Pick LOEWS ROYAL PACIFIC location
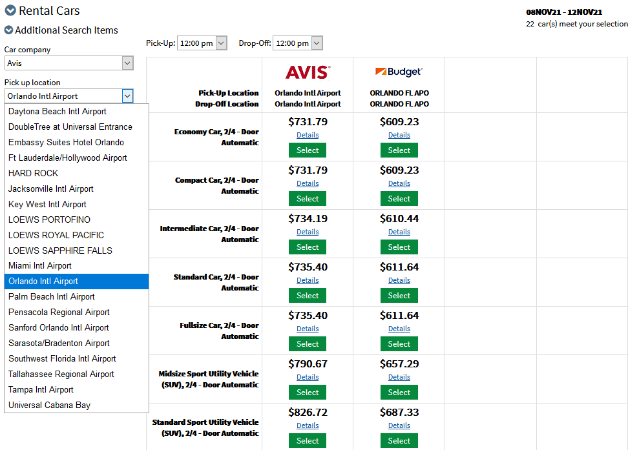Screen dimensions: 628x450 (x=76, y=235)
